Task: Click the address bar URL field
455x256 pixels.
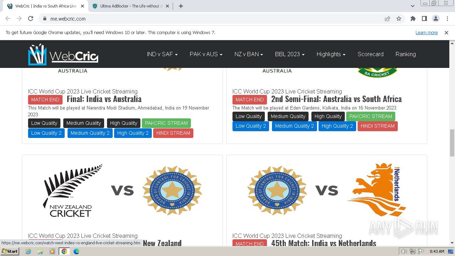Action: 213,19
